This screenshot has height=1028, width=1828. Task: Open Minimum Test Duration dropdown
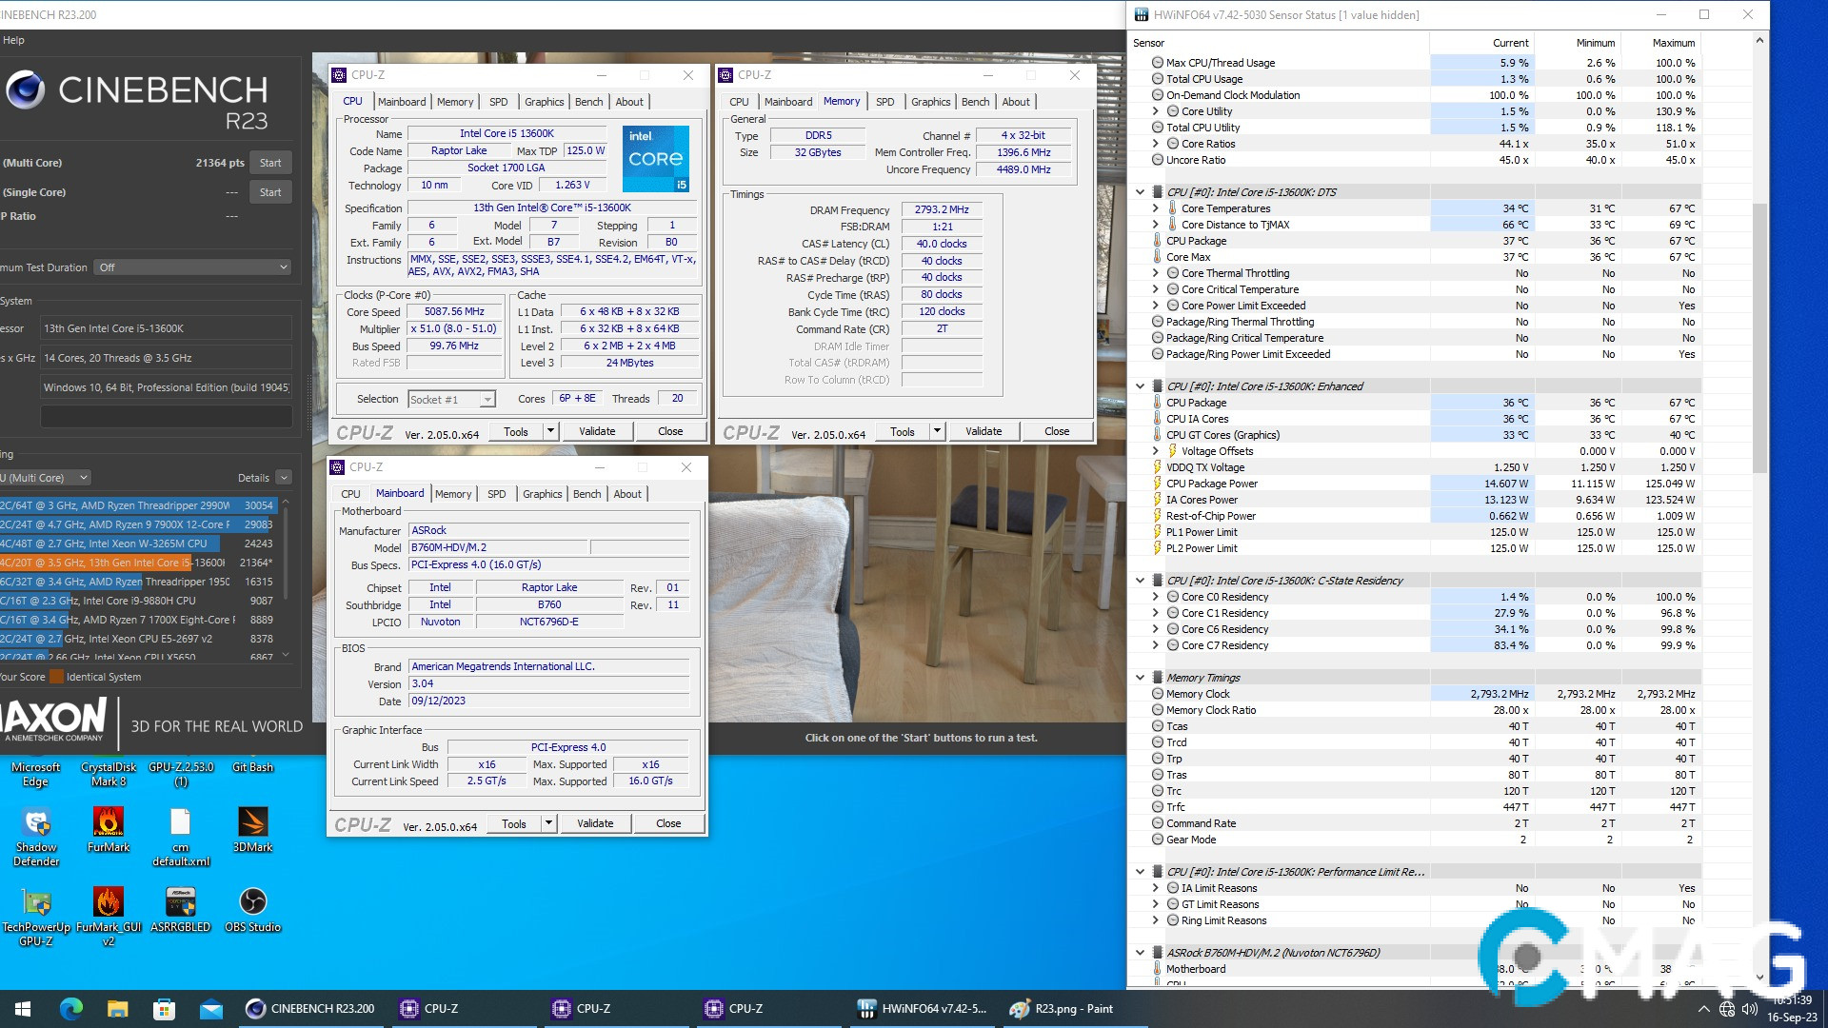point(192,267)
